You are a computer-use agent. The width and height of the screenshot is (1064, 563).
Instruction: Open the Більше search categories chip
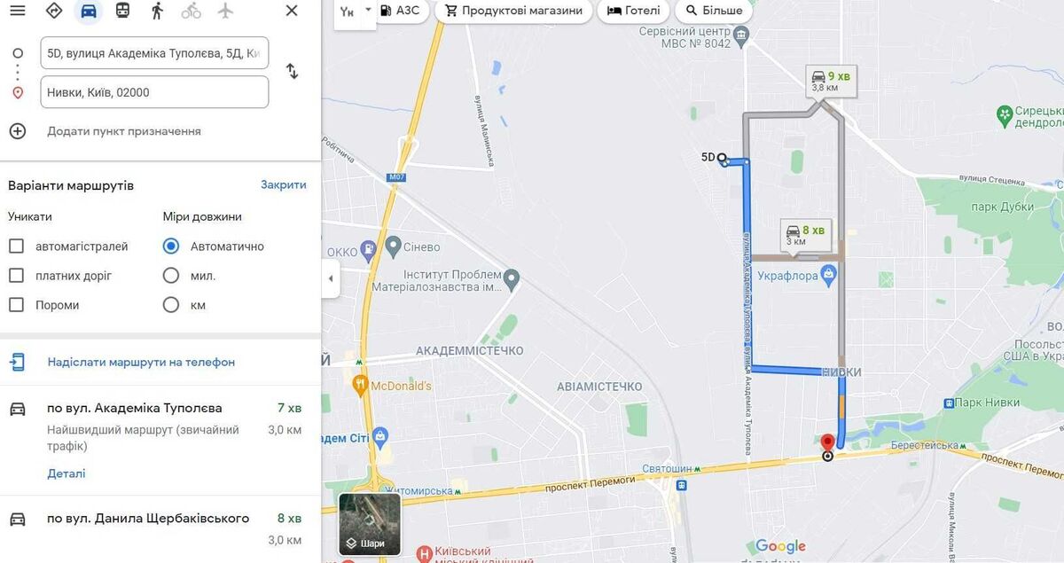click(x=714, y=11)
